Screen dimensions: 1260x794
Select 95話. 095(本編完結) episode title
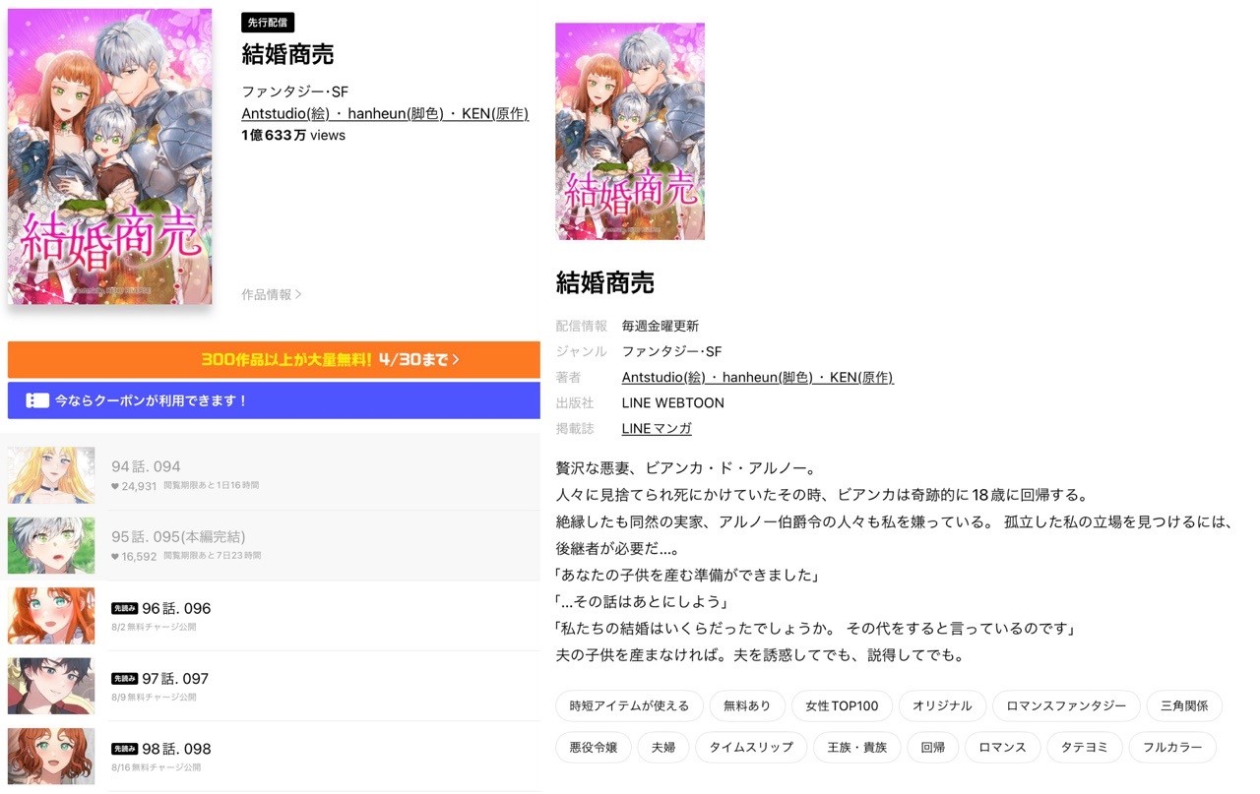coord(178,537)
